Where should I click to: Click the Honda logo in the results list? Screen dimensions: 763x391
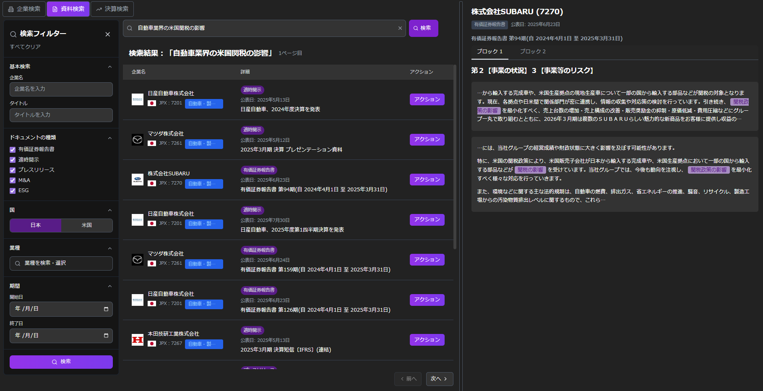pyautogui.click(x=138, y=340)
